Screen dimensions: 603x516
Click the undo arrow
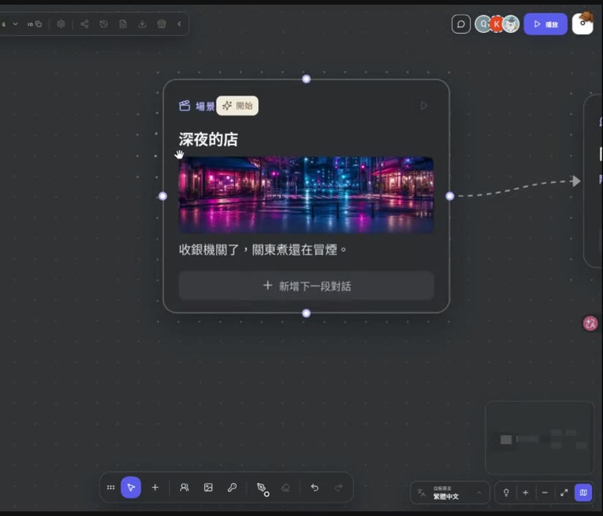(315, 487)
